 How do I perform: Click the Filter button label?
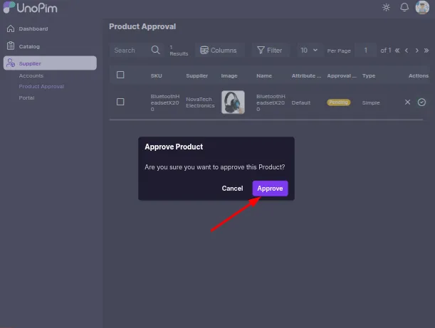(x=274, y=51)
